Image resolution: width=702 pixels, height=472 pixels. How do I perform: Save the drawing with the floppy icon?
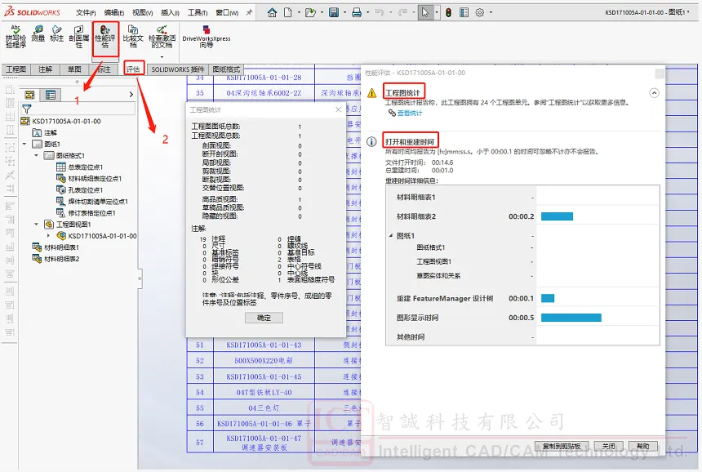coord(334,12)
